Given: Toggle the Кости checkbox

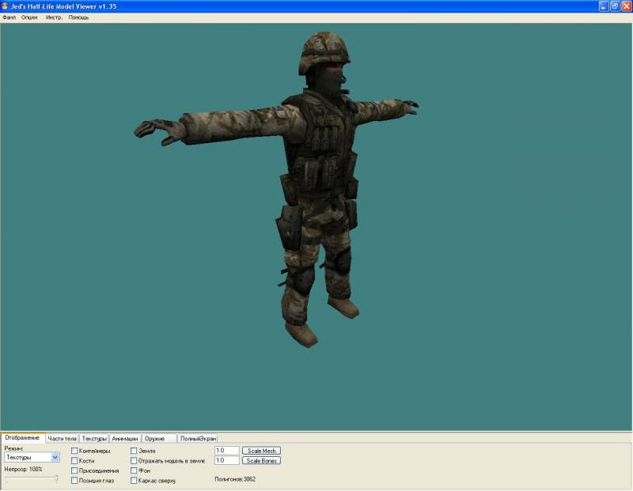Looking at the screenshot, I should (x=74, y=460).
